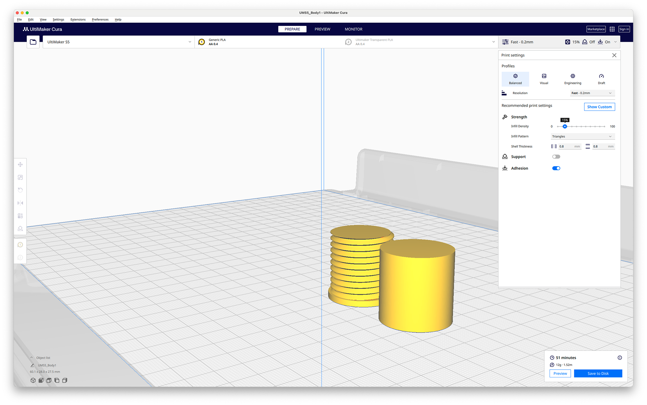Select the Per Model Settings tool
Viewport: 647px width, 405px height.
click(20, 216)
